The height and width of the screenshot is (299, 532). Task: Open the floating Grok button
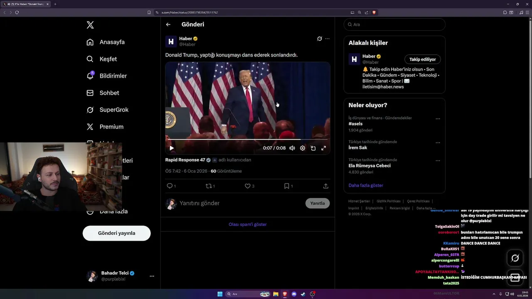tap(515, 258)
